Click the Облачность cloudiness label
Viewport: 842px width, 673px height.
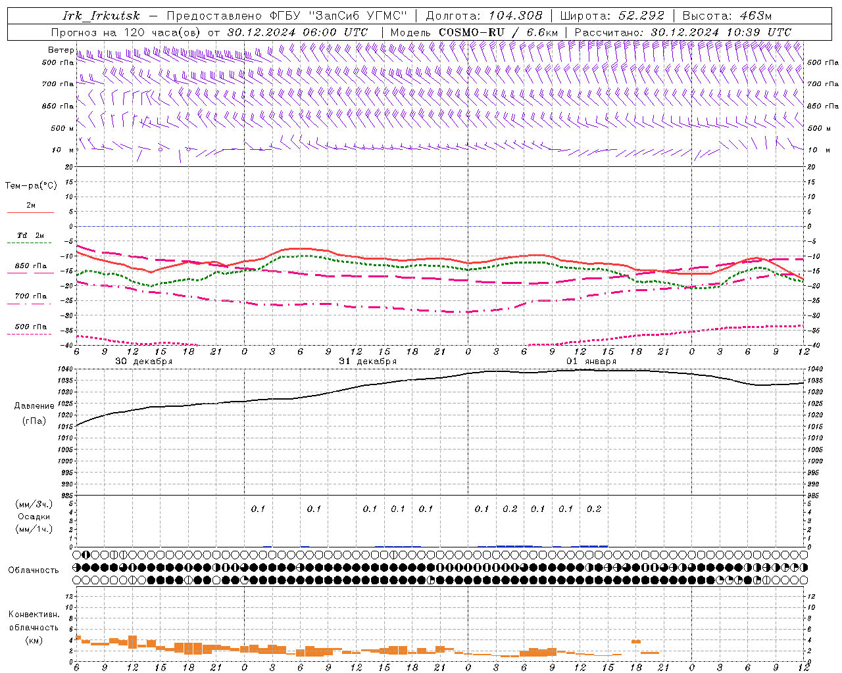click(34, 570)
